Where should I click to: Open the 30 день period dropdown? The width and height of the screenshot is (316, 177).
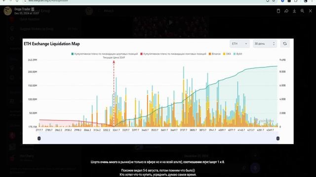point(265,44)
